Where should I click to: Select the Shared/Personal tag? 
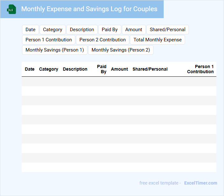(x=168, y=30)
